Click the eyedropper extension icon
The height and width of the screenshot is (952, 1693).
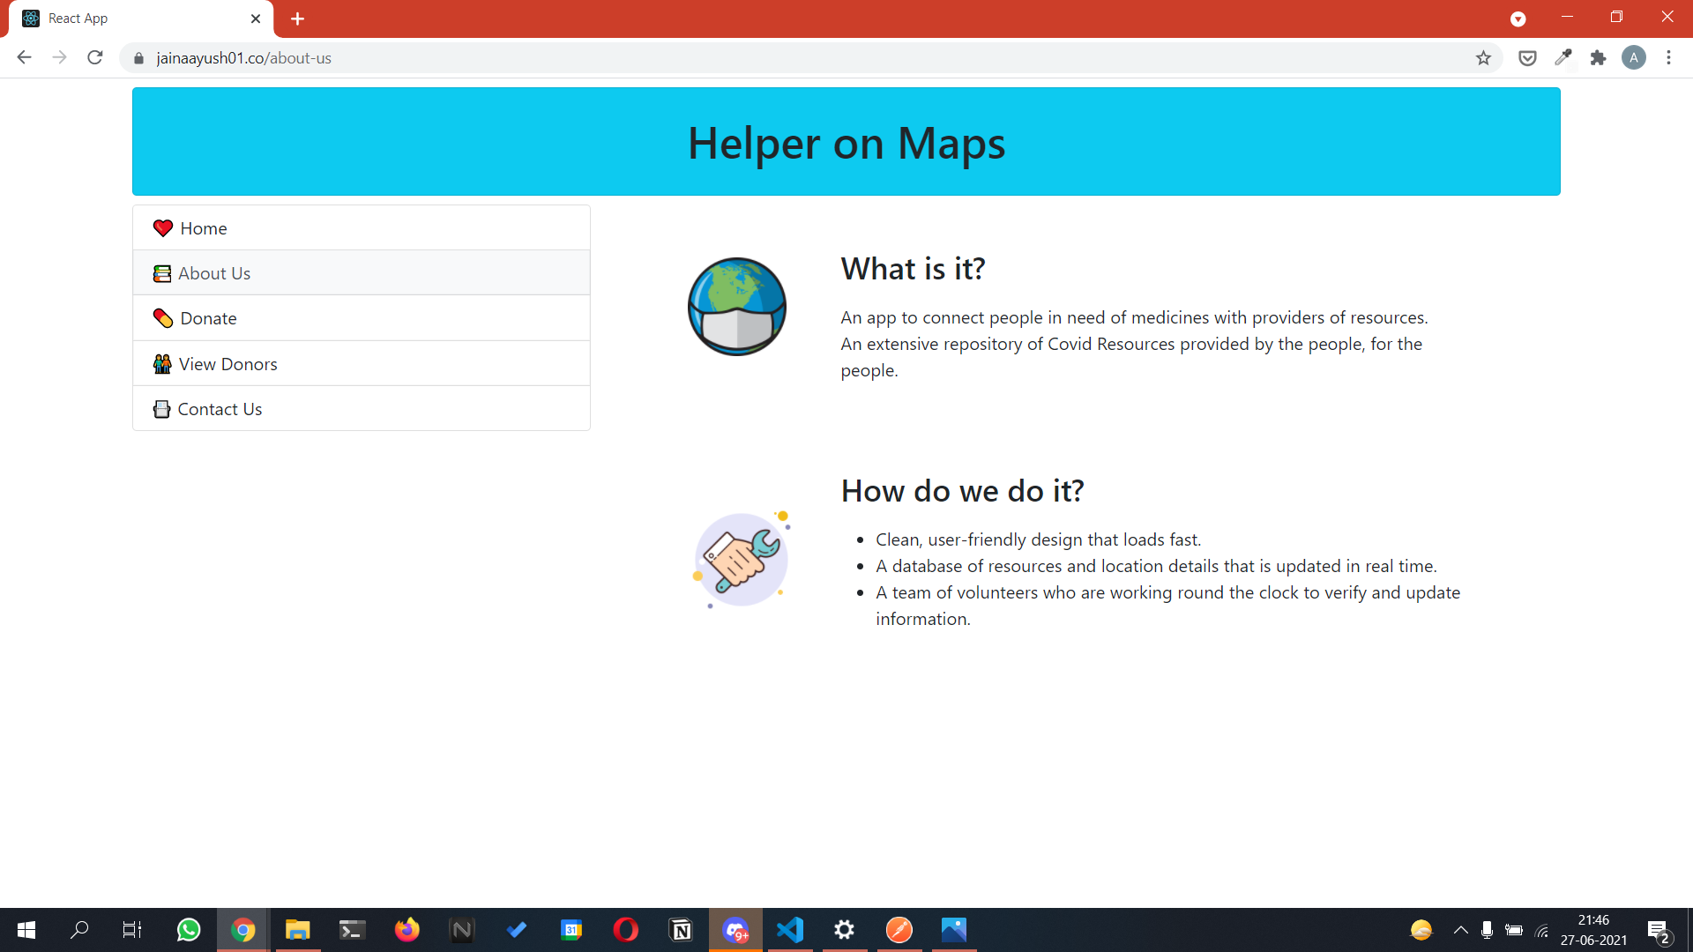coord(1562,58)
